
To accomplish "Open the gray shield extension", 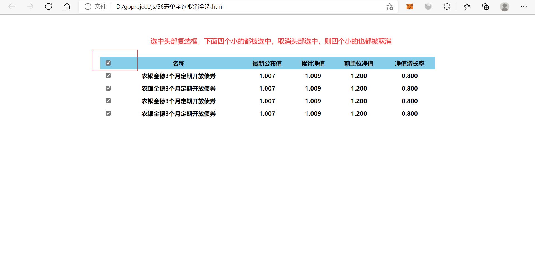I will pos(428,6).
